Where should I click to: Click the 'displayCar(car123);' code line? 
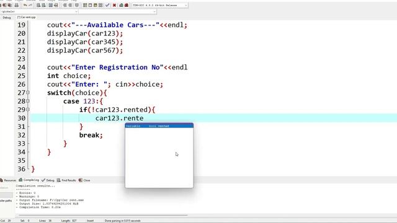pyautogui.click(x=85, y=33)
